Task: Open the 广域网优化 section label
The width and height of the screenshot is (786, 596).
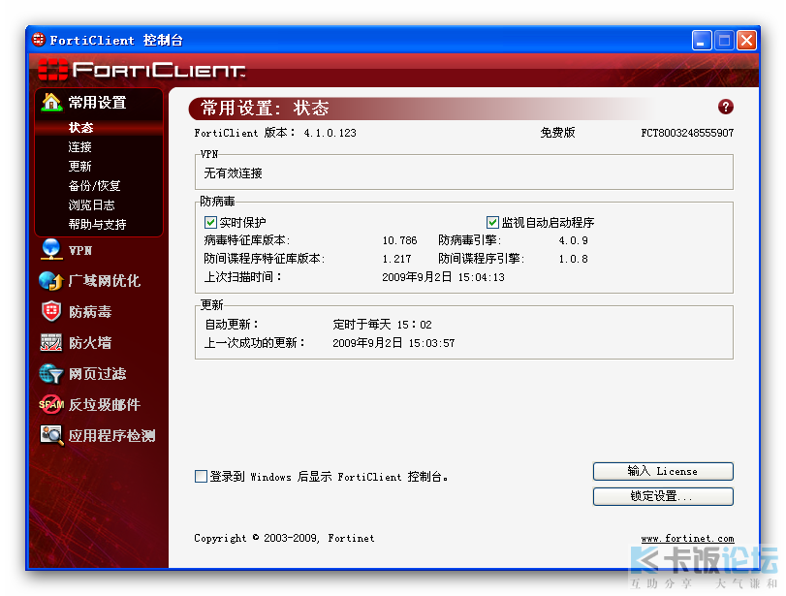Action: (x=105, y=281)
